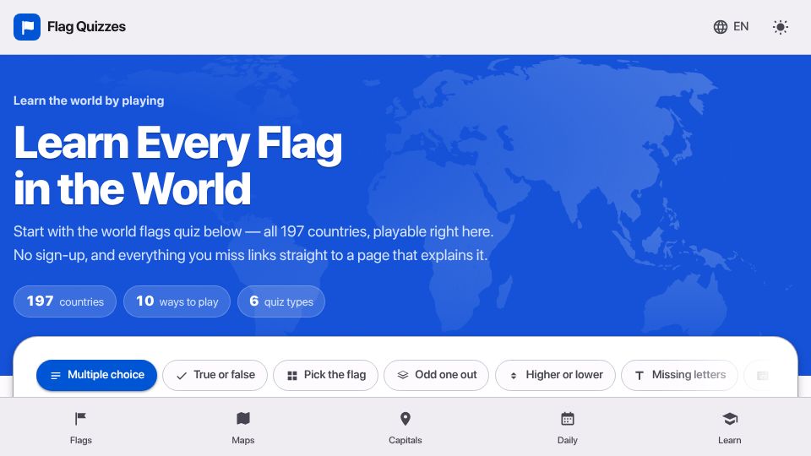This screenshot has height=456, width=811.
Task: Choose the Pick the flag quiz type
Action: point(326,375)
